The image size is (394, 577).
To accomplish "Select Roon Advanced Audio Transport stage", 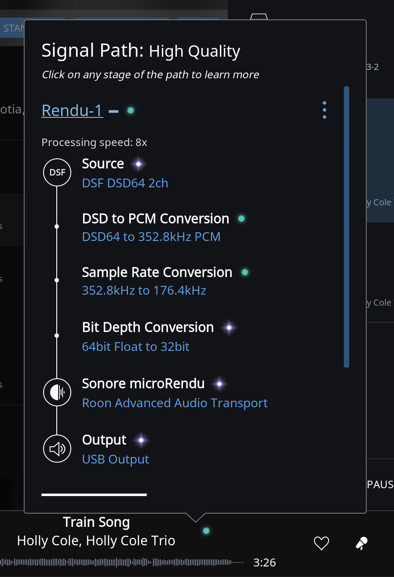I will [175, 403].
